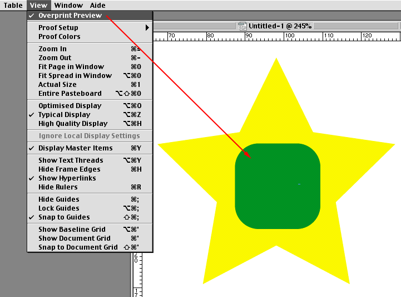Select Fit Page in Window
Viewport: 401px width, 297px height.
coord(90,67)
